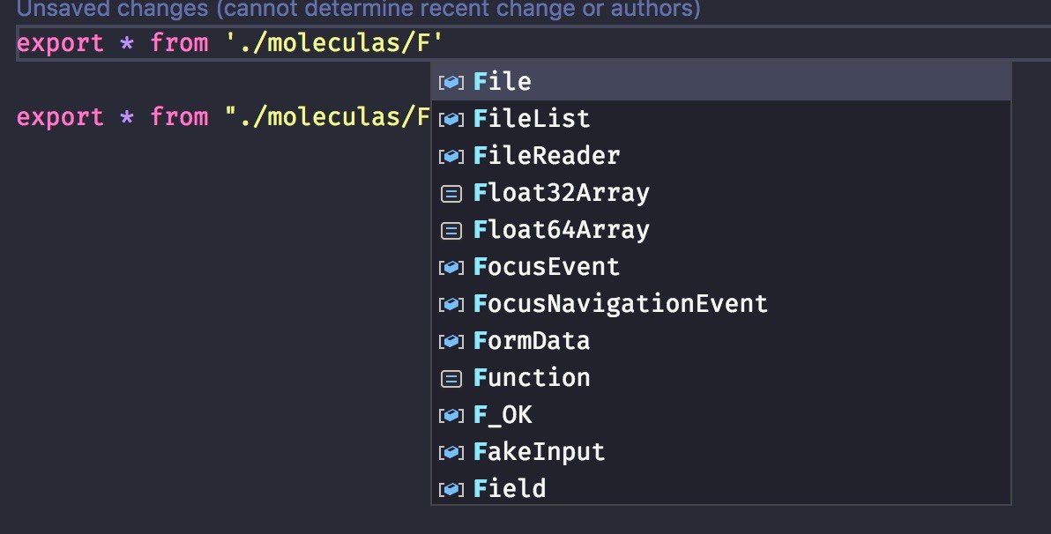1051x534 pixels.
Task: Click the interface icon beside Float32Array
Action: (451, 194)
